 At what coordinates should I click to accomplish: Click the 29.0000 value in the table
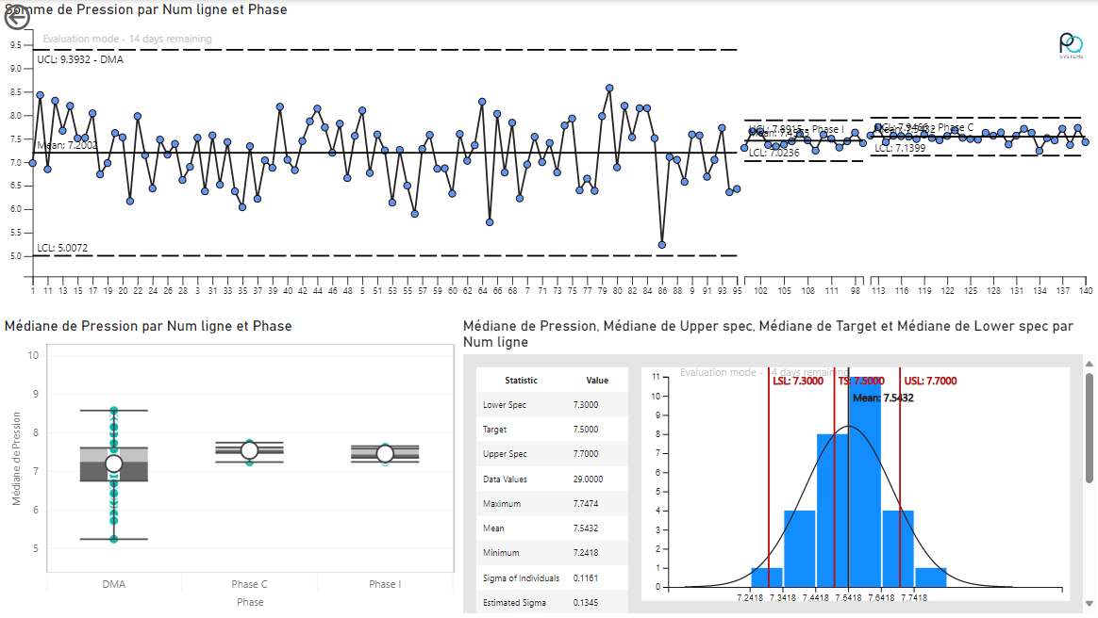click(589, 479)
